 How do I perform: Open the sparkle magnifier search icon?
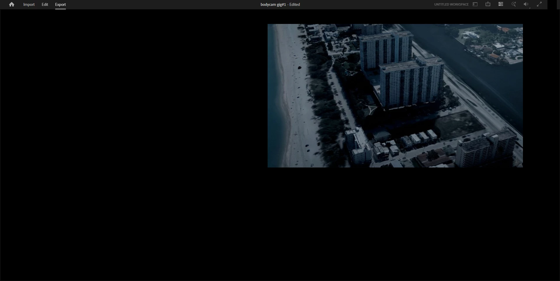(x=514, y=4)
